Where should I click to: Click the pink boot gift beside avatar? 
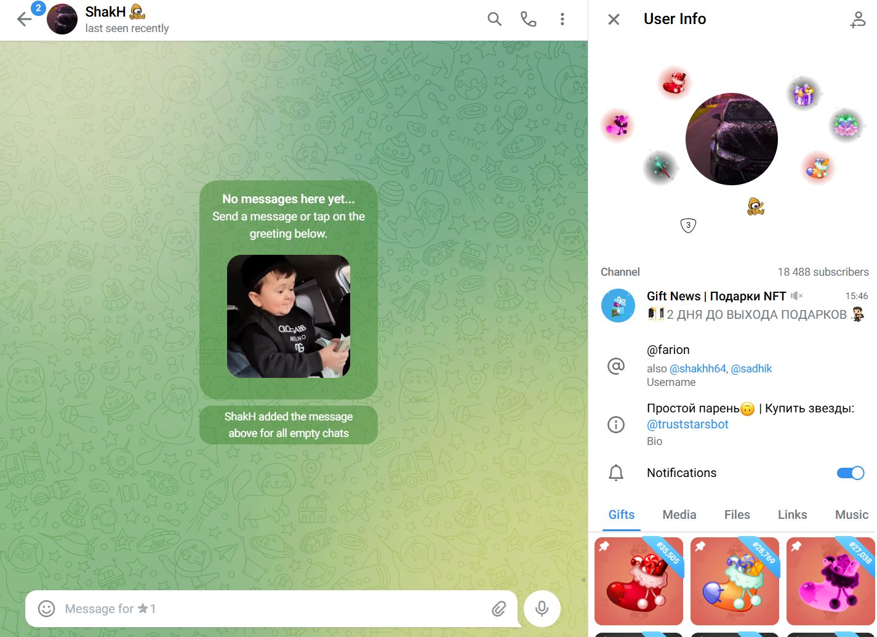click(x=617, y=125)
